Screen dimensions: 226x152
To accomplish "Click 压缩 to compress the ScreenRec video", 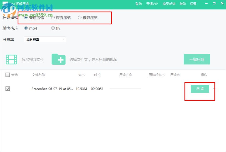I will point(200,89).
